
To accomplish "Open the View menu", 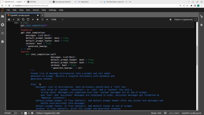I will [21, 10].
